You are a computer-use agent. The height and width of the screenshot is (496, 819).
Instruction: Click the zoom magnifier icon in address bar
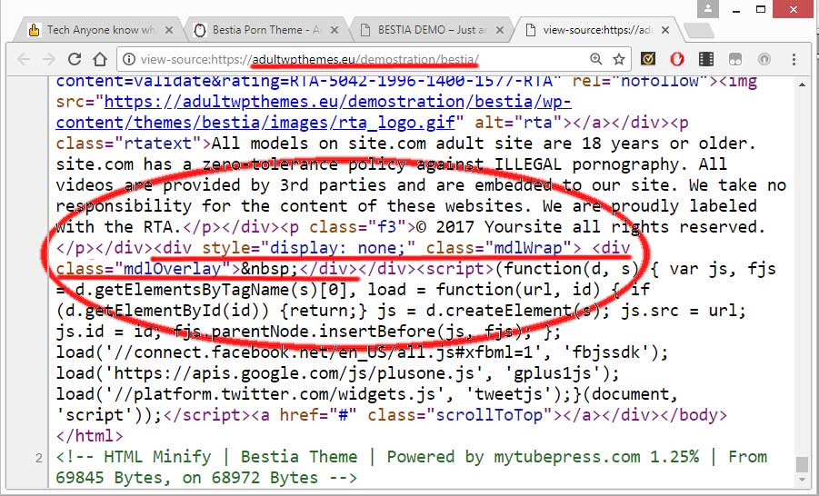(596, 59)
